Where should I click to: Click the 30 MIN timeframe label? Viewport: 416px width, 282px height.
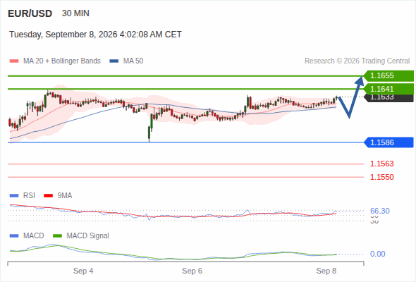(x=75, y=13)
